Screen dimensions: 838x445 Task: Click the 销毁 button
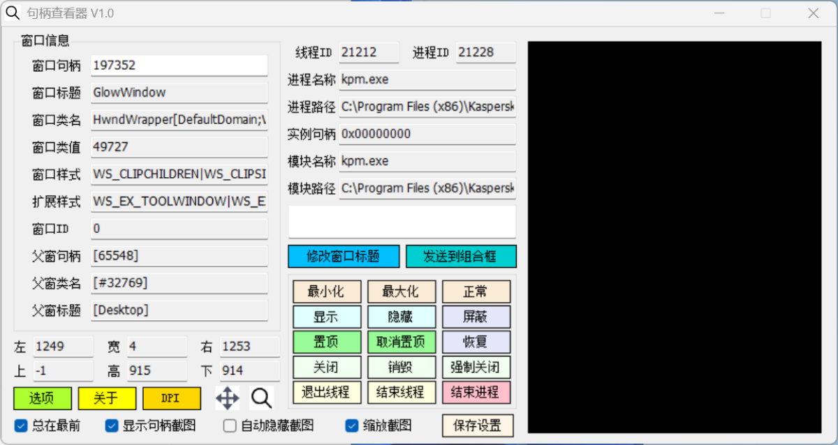402,367
